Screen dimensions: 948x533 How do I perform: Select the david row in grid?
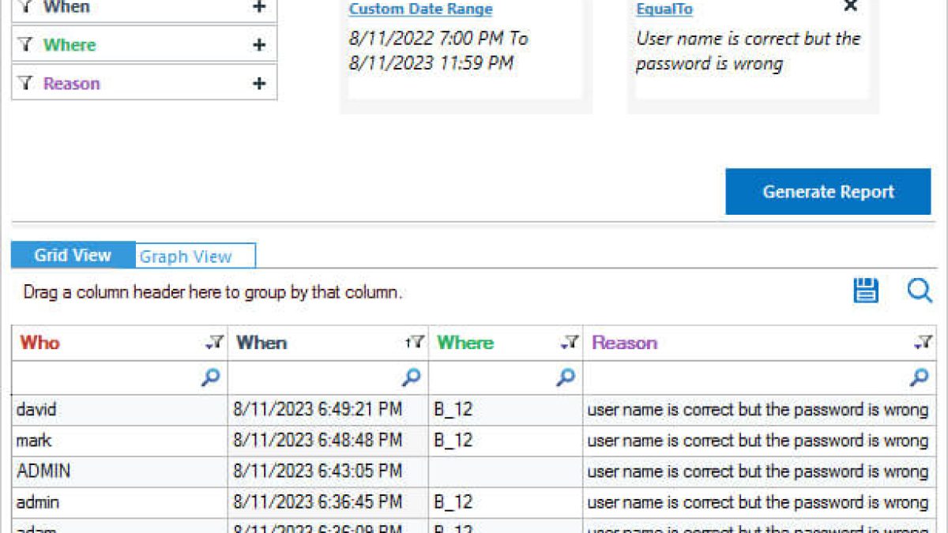[118, 410]
